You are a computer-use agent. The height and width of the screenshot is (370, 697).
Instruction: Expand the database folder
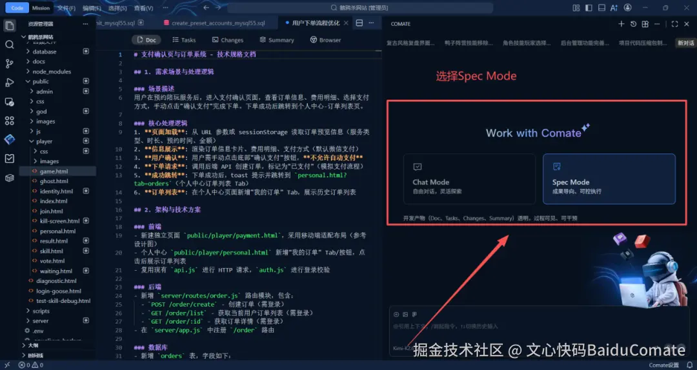pos(45,52)
